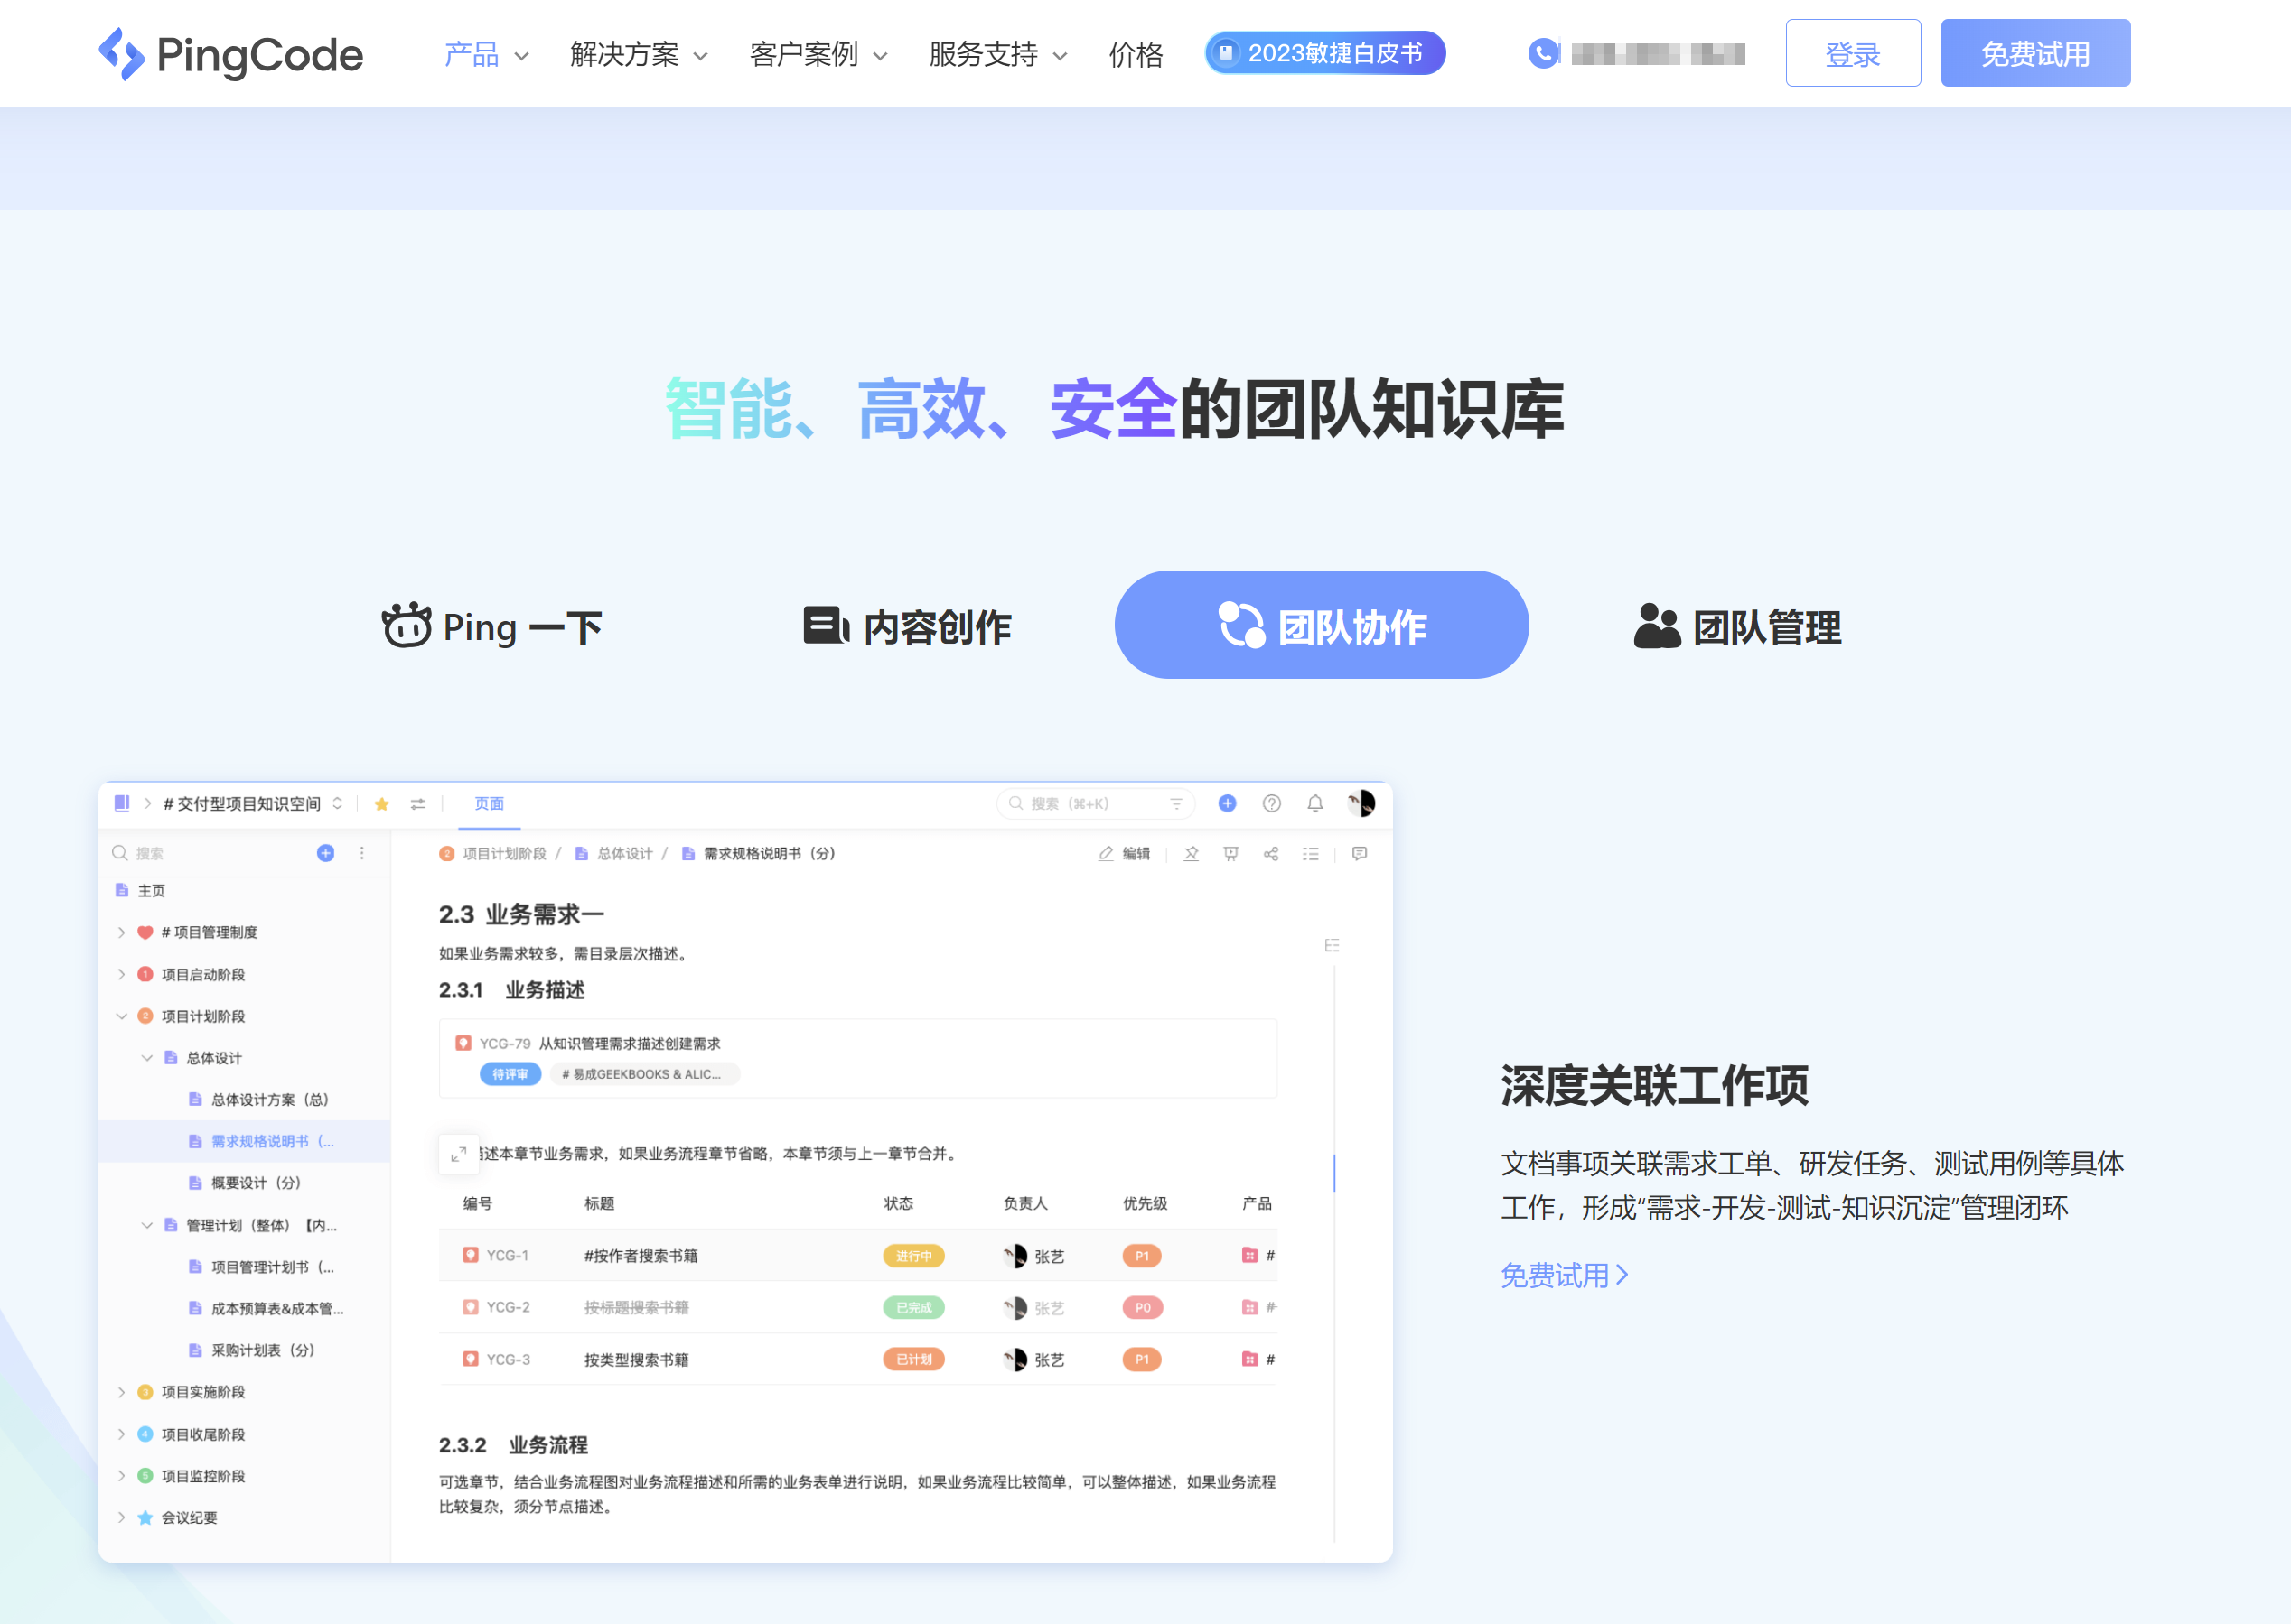Click the blue plus create icon in header

point(1228,803)
